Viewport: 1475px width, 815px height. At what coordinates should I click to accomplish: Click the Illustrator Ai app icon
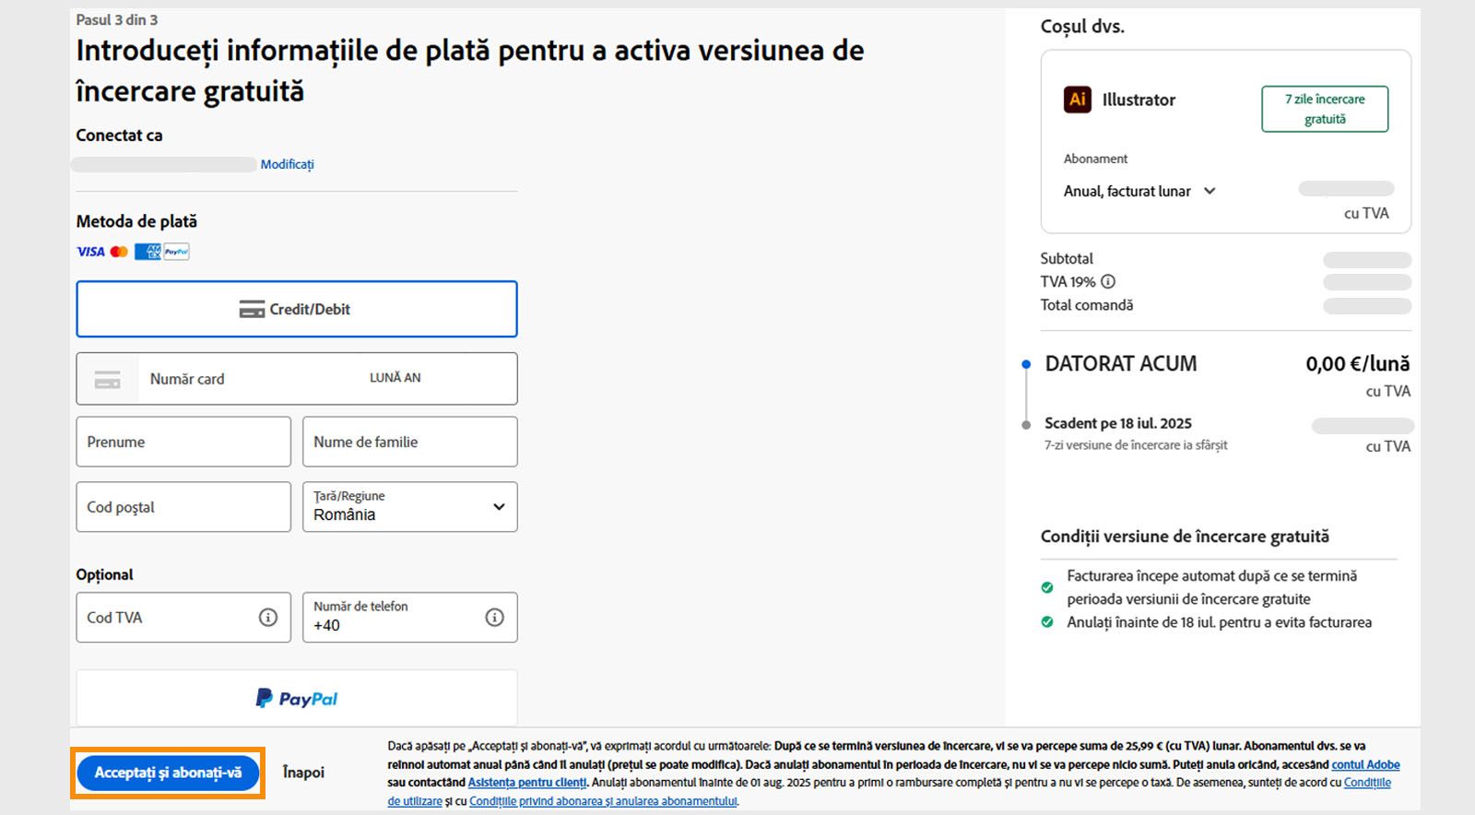1077,100
